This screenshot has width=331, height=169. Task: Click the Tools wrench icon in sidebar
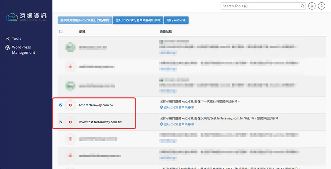[x=8, y=39]
